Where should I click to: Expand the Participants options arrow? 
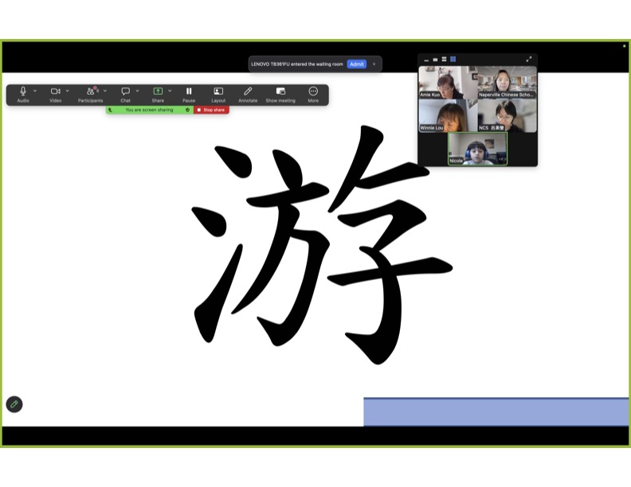(x=105, y=91)
